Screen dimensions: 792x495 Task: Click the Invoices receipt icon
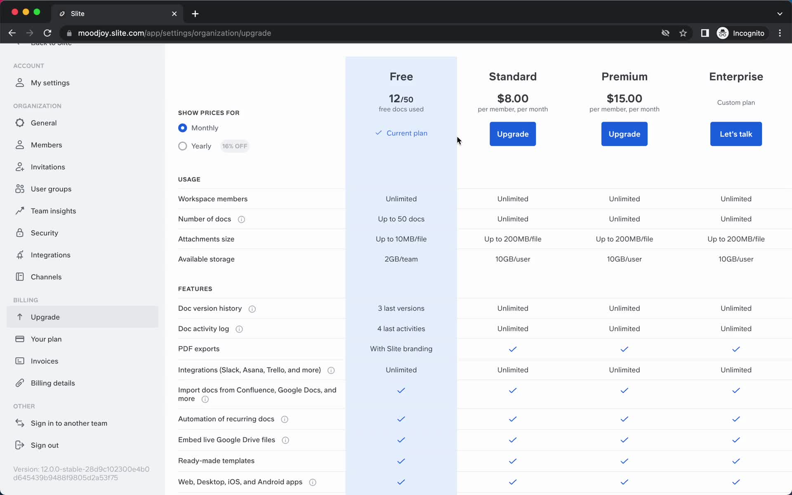20,361
